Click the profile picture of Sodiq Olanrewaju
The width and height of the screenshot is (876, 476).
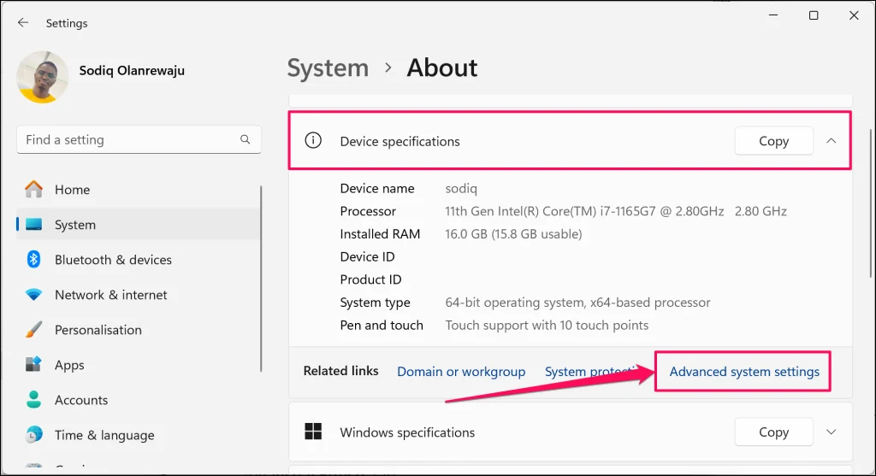click(43, 77)
